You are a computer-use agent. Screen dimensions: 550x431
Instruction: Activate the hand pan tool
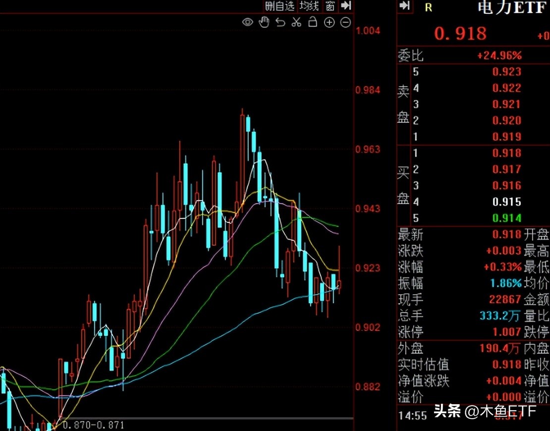264,22
